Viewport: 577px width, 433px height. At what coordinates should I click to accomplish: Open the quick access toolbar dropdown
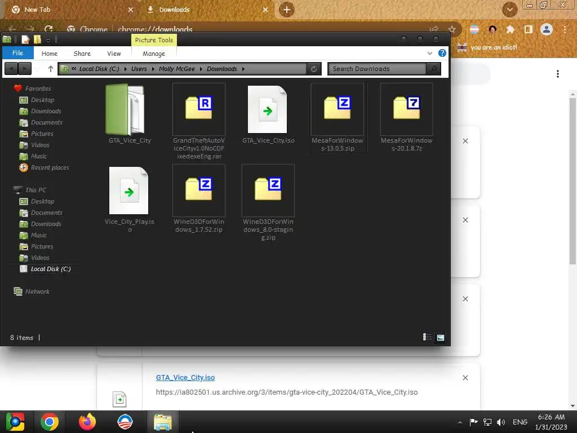click(48, 40)
